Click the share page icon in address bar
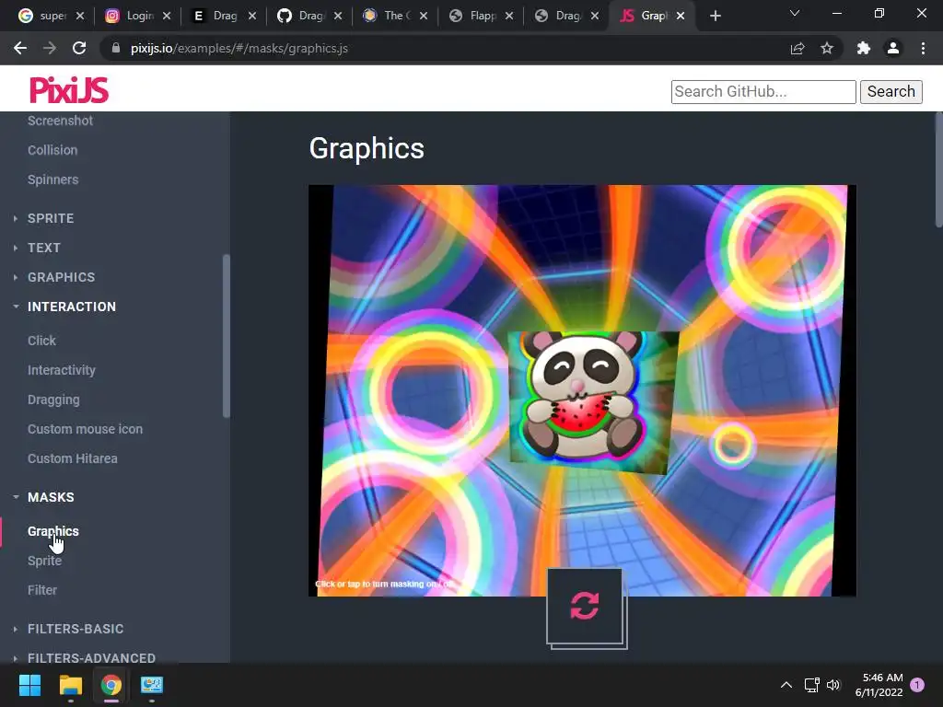The height and width of the screenshot is (707, 943). [x=797, y=48]
